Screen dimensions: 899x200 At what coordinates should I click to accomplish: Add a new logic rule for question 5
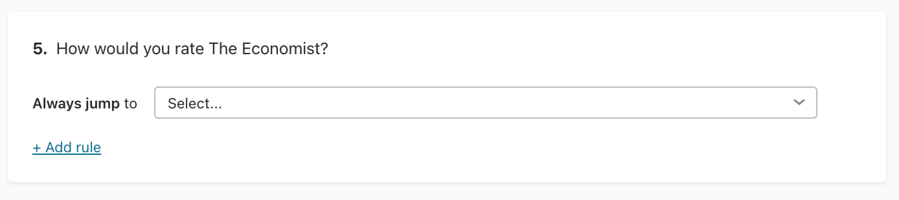tap(67, 147)
